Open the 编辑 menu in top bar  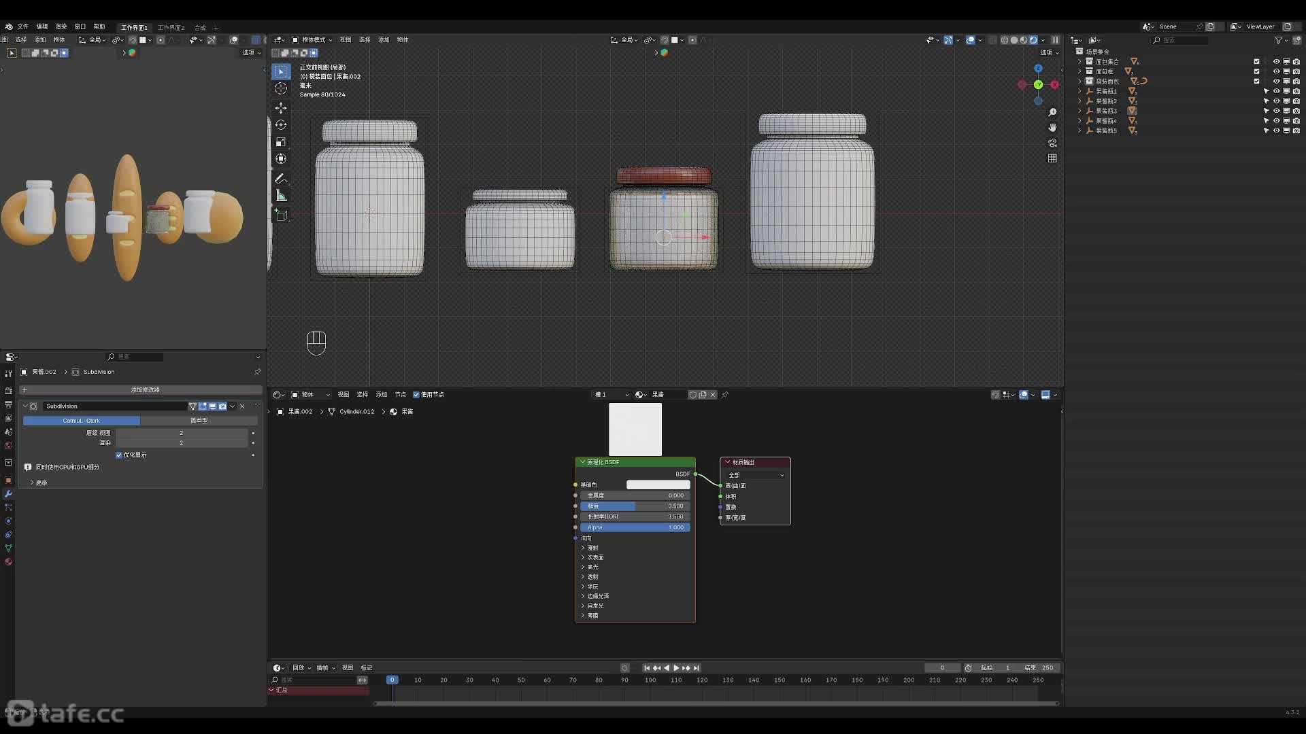click(42, 27)
